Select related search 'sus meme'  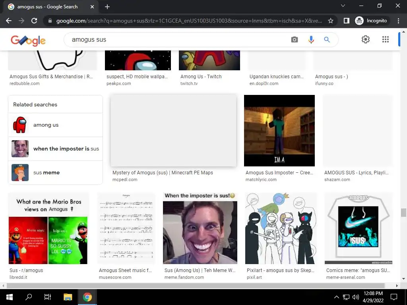56,172
